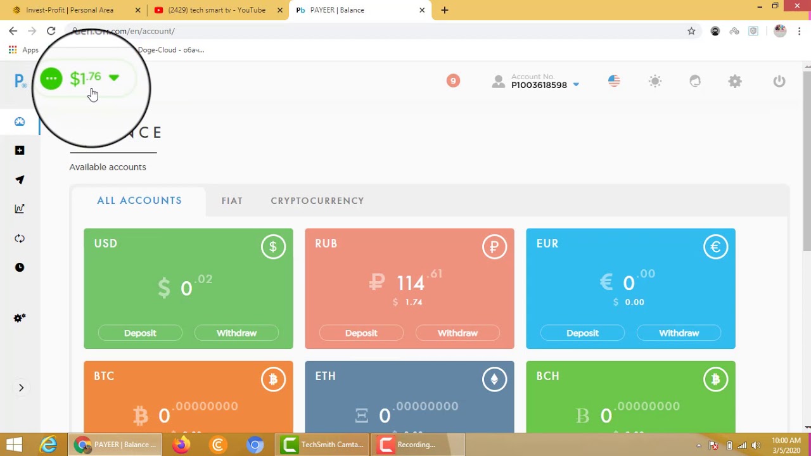Open Firefox from taskbar
Image resolution: width=811 pixels, height=456 pixels.
[x=181, y=445]
